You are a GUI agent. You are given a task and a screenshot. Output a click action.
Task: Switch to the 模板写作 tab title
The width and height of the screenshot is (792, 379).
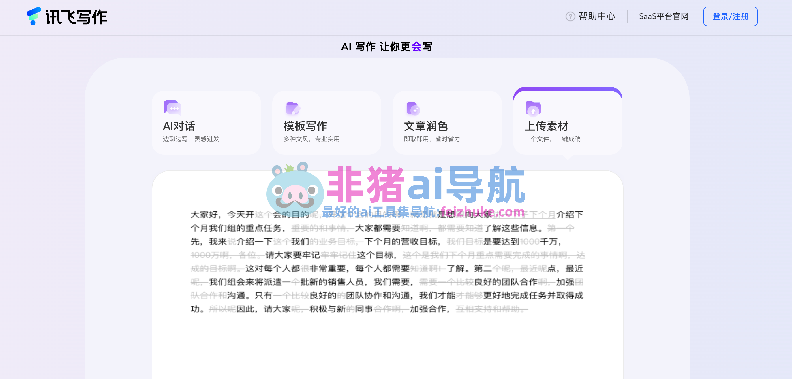point(305,126)
